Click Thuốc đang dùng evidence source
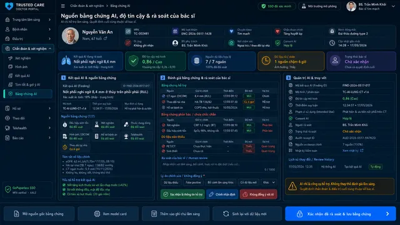The image size is (400, 225). 137,125
